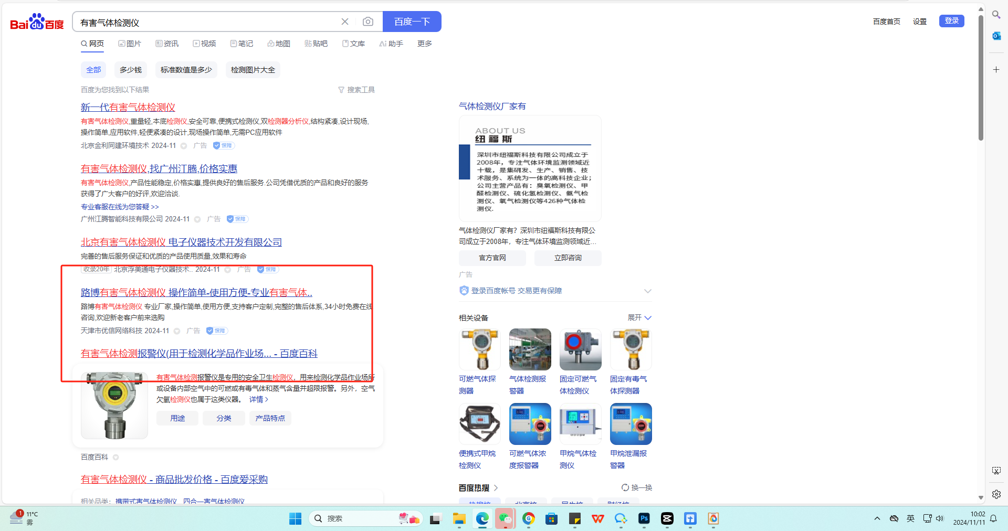Open the 更多 search categories menu
This screenshot has width=1008, height=531.
pyautogui.click(x=425, y=44)
